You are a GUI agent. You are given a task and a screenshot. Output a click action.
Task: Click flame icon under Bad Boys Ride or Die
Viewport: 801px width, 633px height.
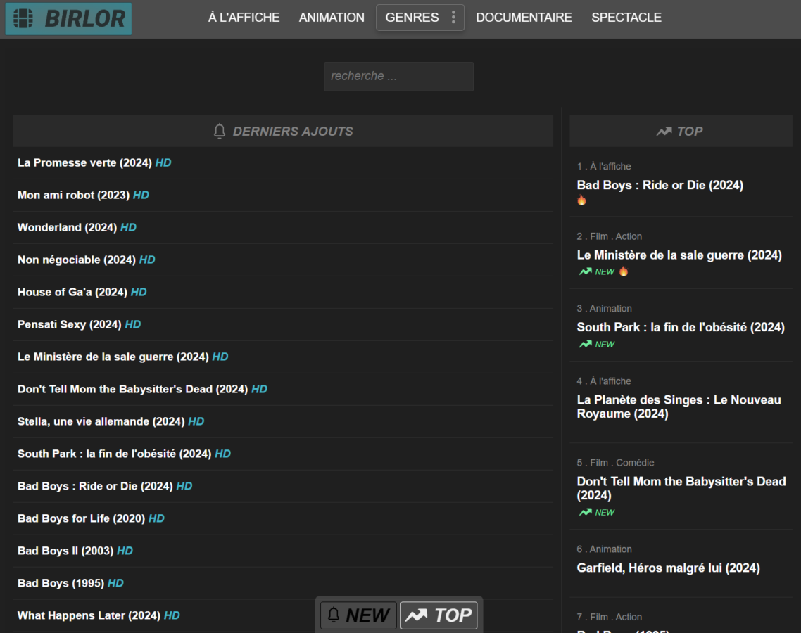[581, 200]
